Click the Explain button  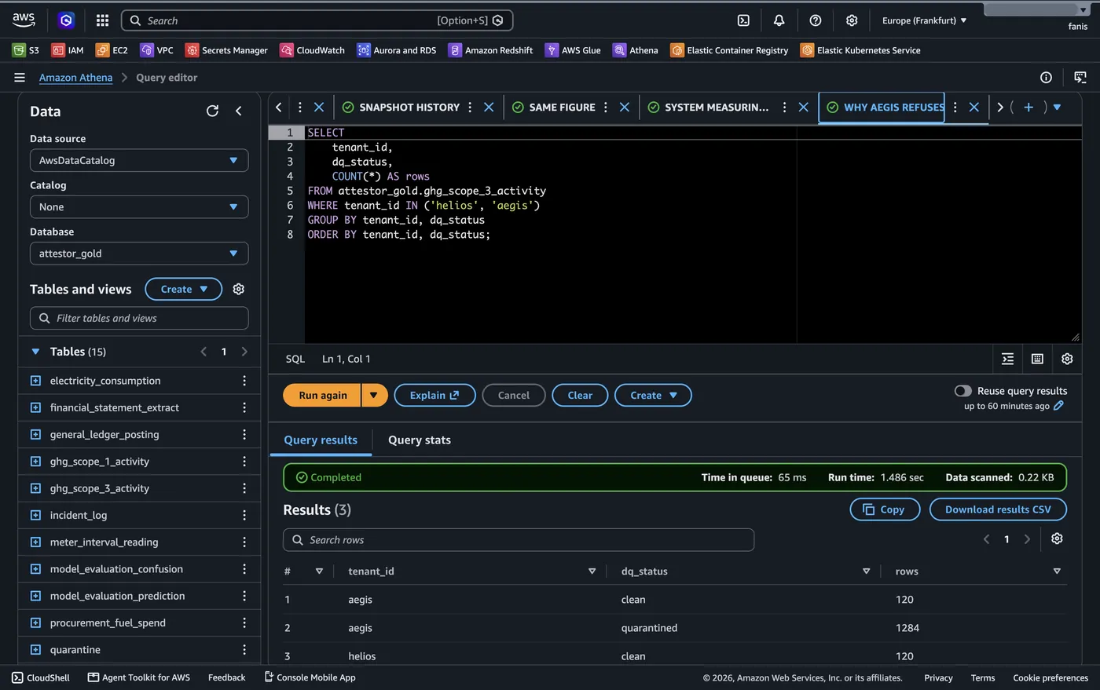coord(434,395)
